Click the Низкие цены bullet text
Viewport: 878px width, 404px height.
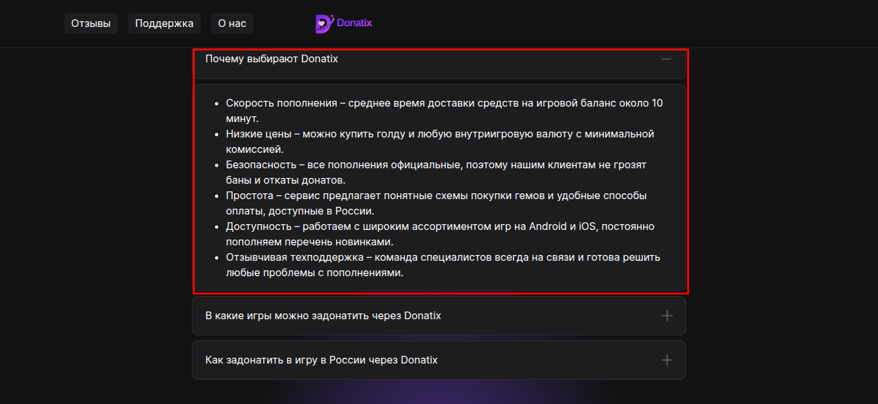tap(440, 142)
